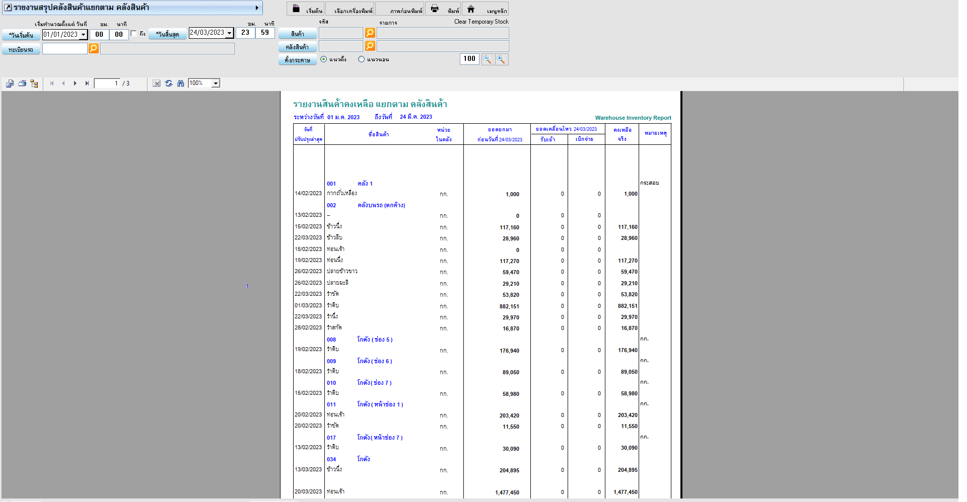967x502 pixels.
Task: Refresh the report with the refresh icon
Action: [169, 83]
